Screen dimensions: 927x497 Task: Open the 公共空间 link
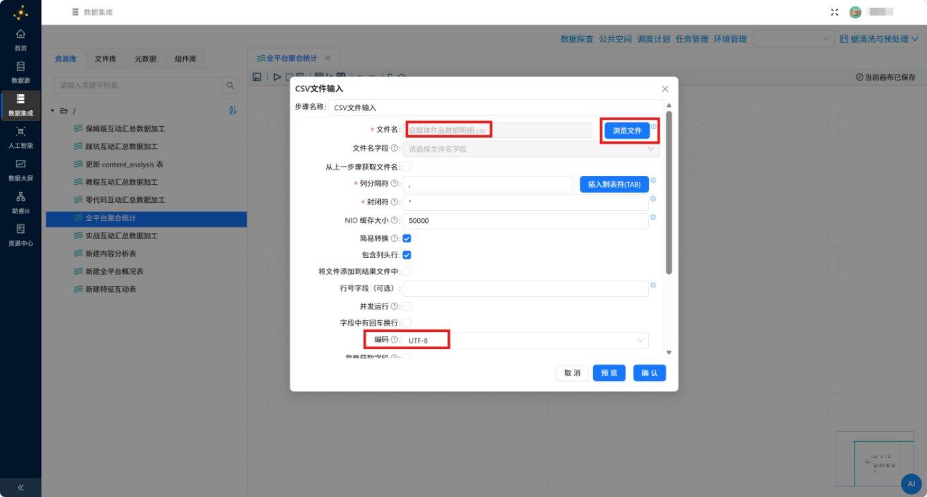(615, 39)
